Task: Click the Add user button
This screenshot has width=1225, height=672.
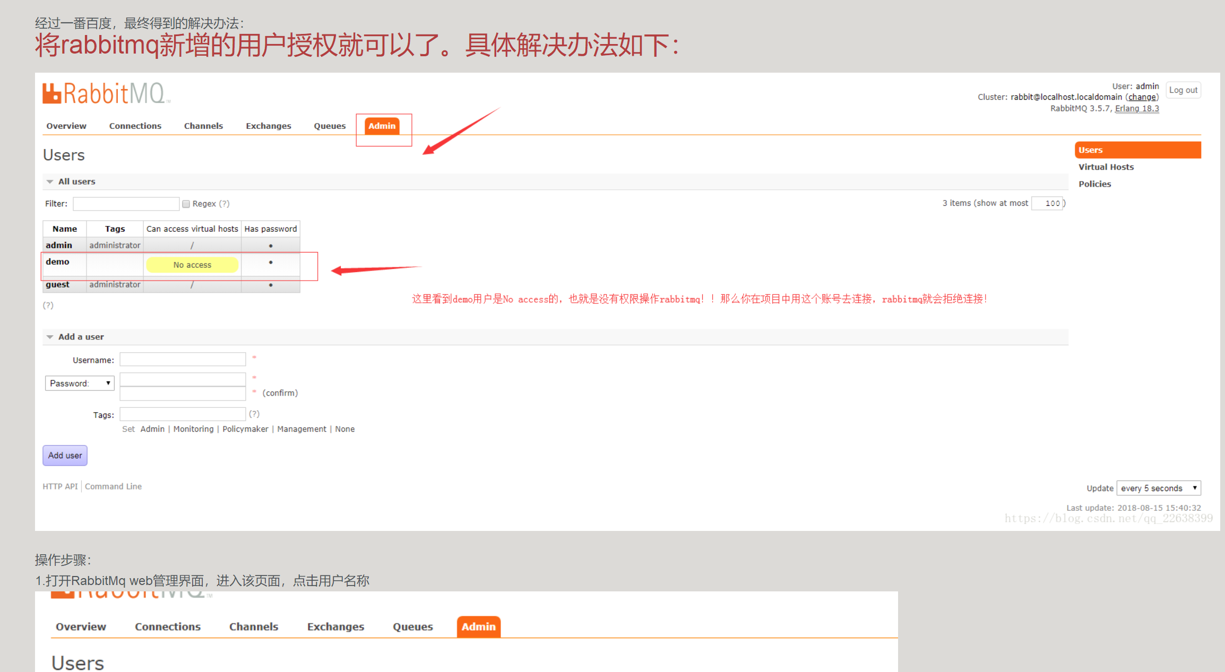Action: (65, 456)
